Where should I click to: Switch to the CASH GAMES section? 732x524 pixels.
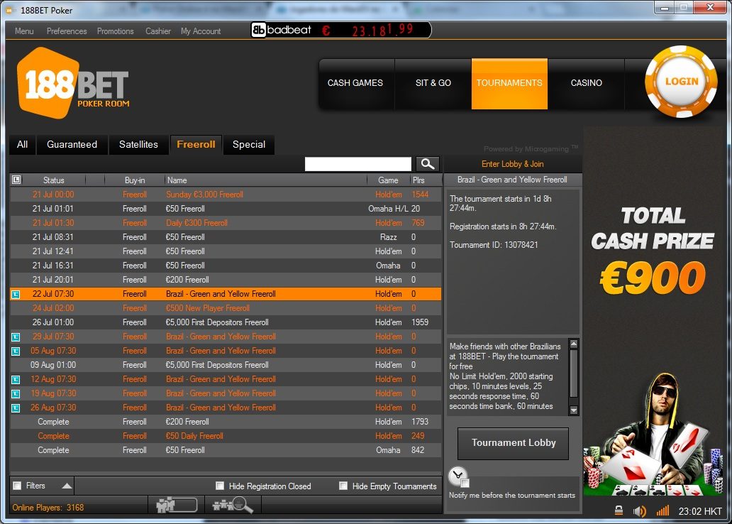(x=355, y=83)
